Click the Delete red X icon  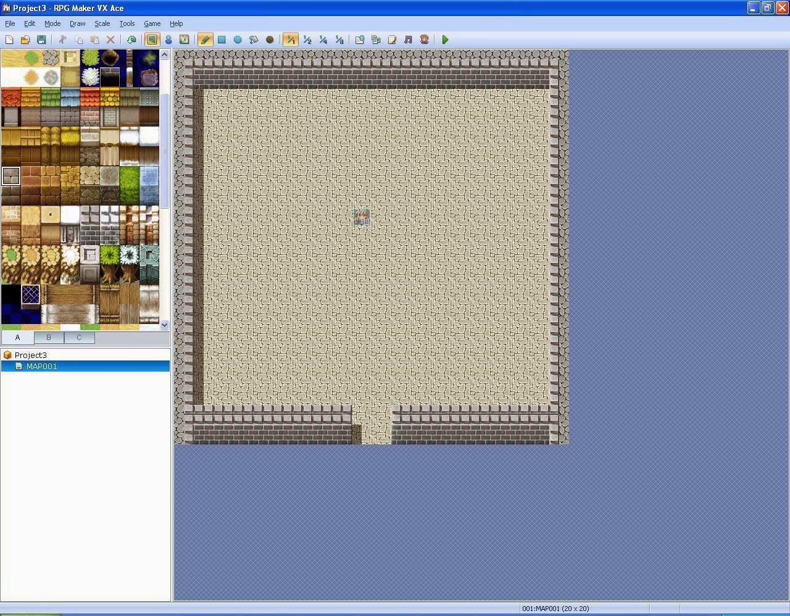point(110,40)
